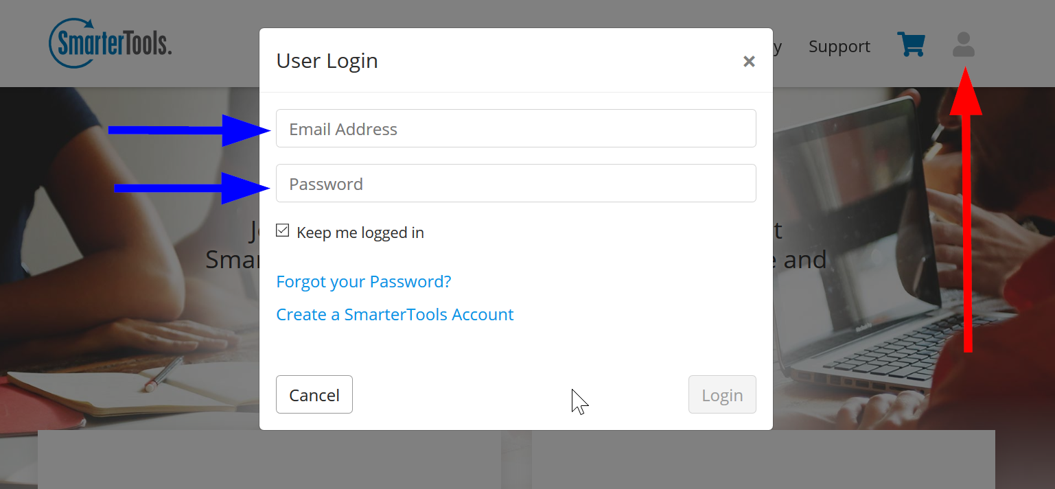Click the menu item partially hidden left of Support
The width and height of the screenshot is (1055, 489).
(777, 46)
